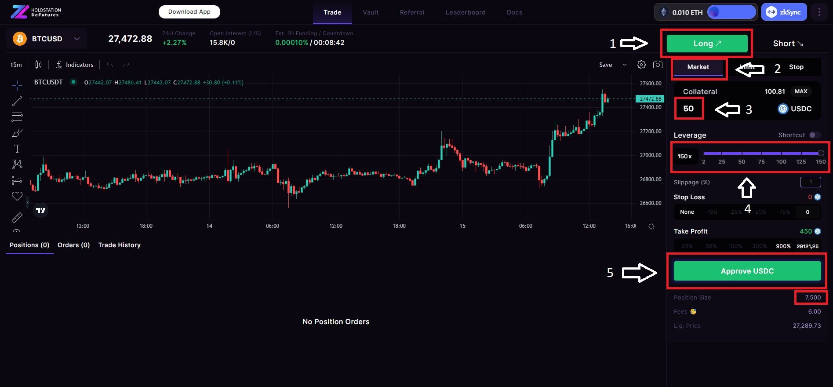Open chart axis settings gear

point(651,226)
